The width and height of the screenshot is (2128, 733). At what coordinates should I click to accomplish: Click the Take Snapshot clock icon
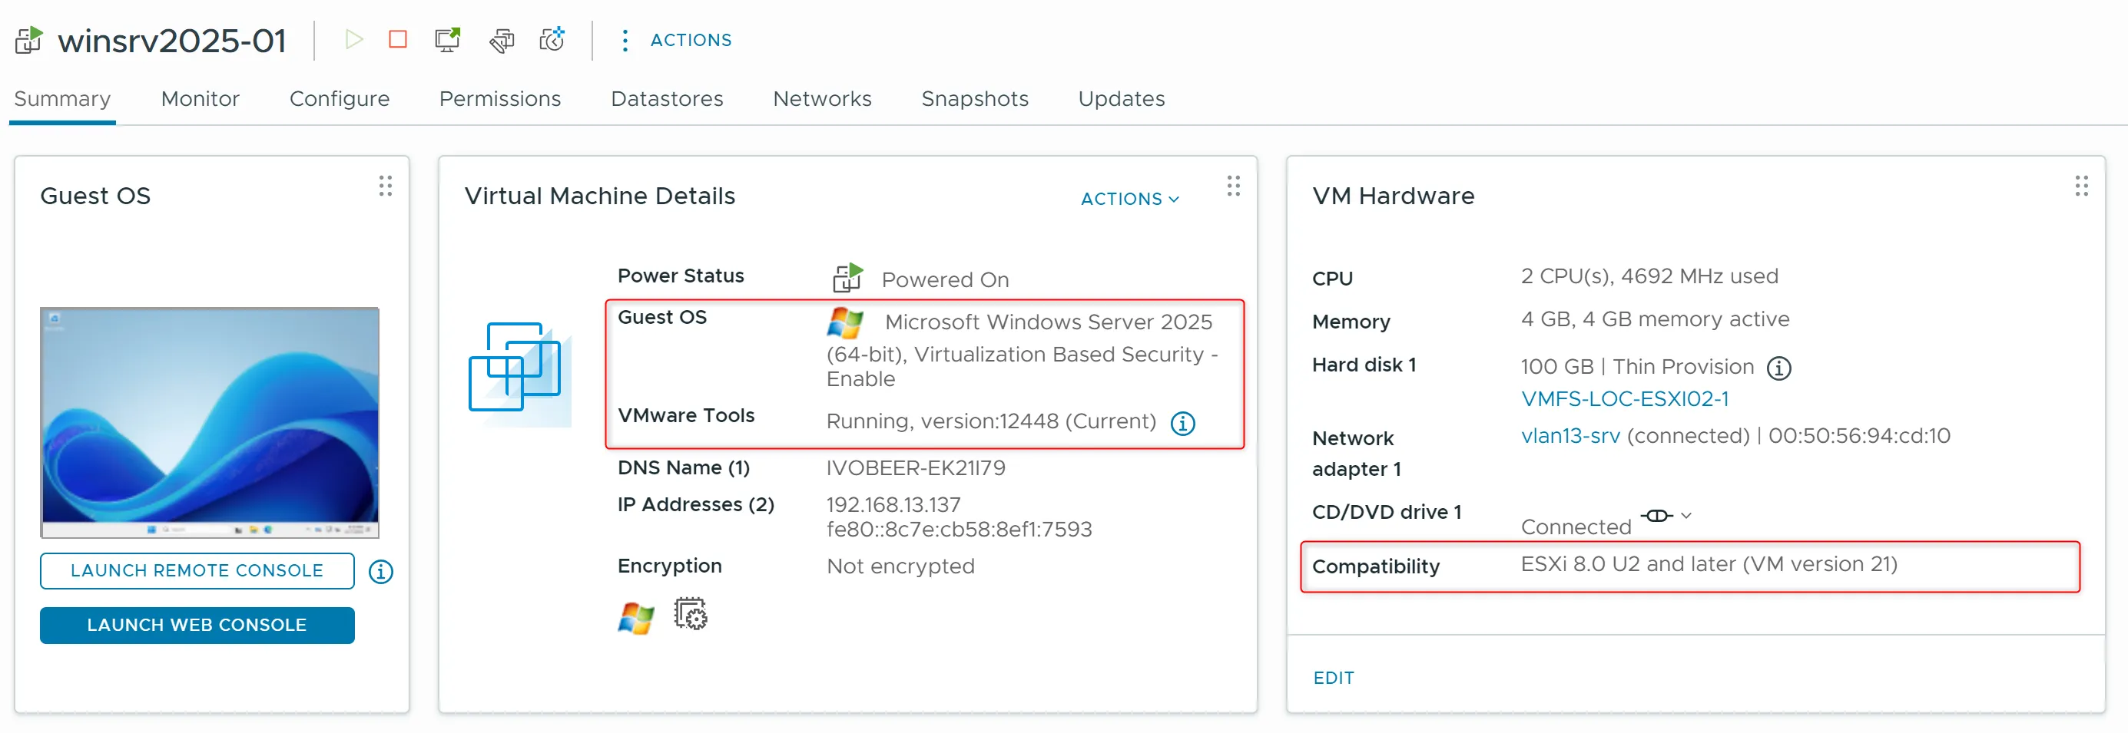tap(552, 39)
